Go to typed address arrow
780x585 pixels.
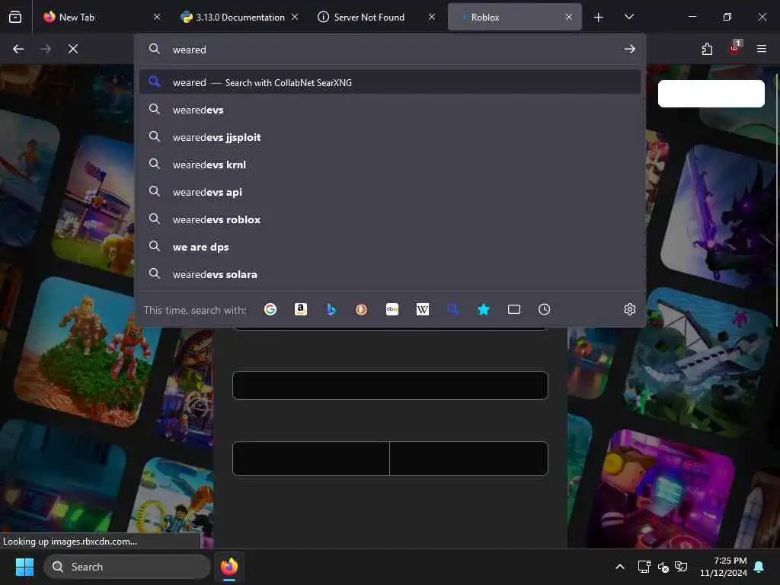click(629, 49)
